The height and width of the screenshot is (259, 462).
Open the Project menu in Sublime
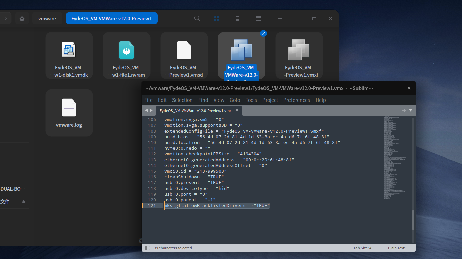[x=270, y=100]
